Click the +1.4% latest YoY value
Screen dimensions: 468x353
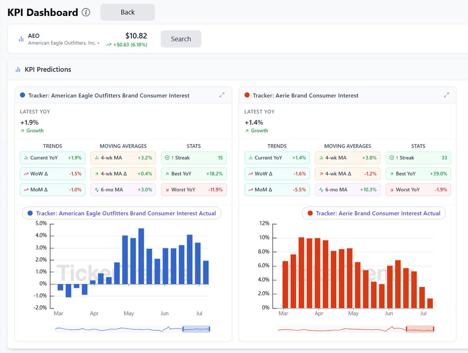coord(253,122)
